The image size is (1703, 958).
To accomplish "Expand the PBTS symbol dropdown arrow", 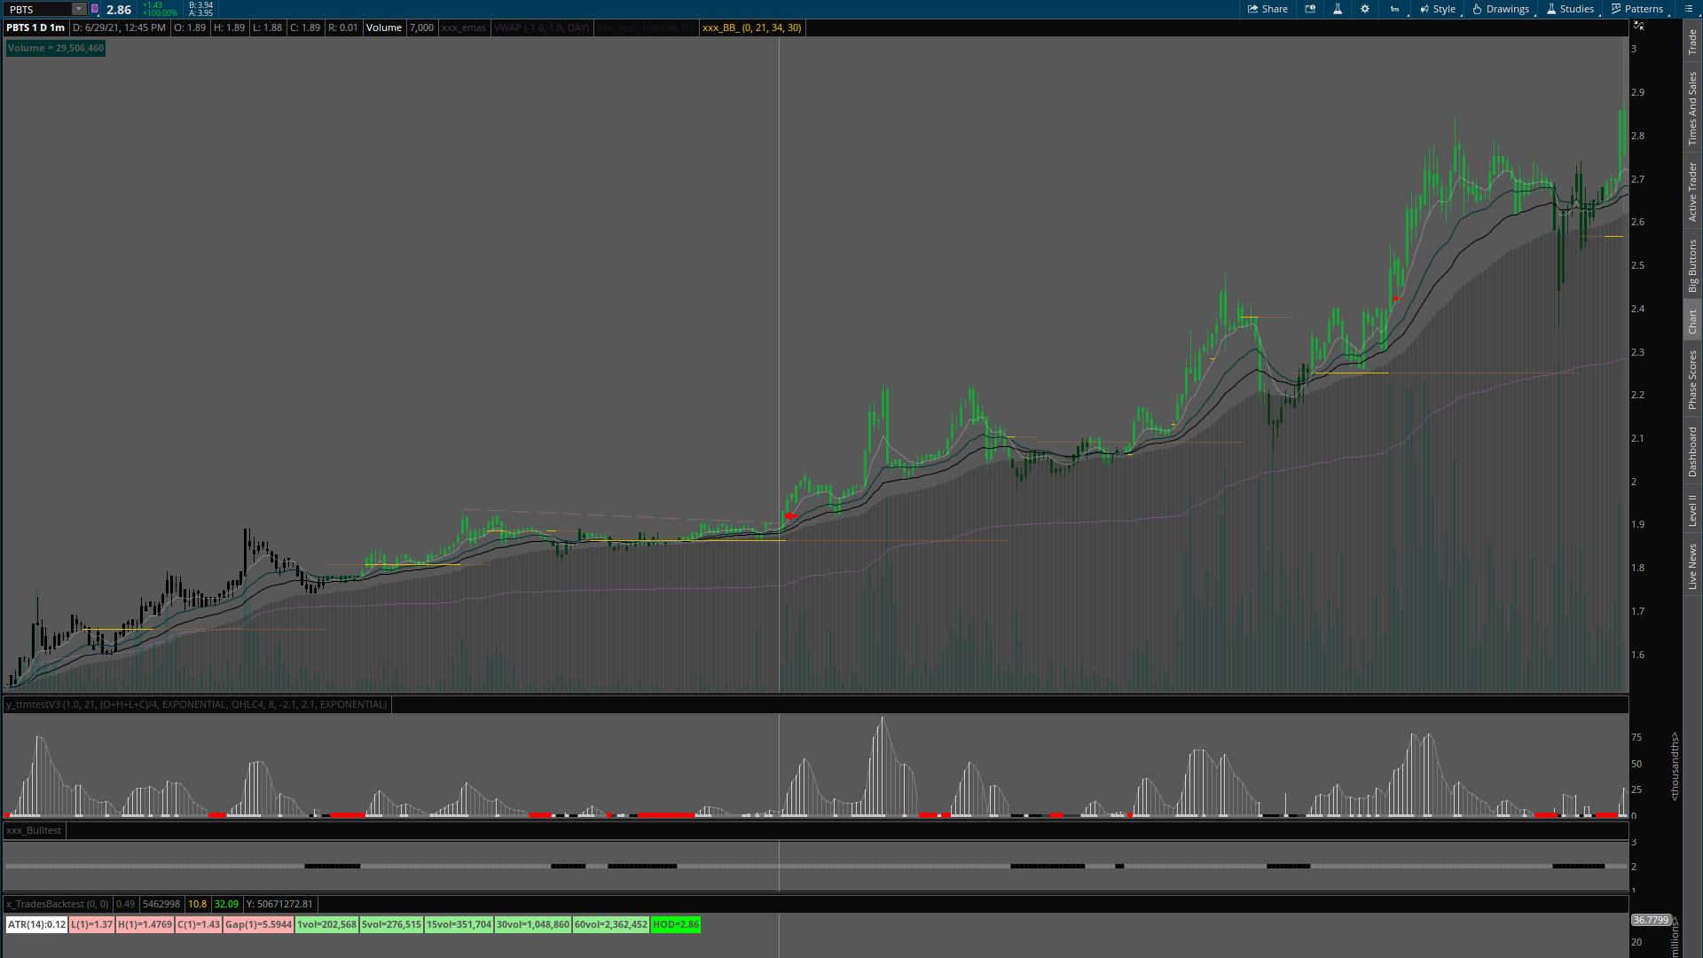I will tap(79, 9).
